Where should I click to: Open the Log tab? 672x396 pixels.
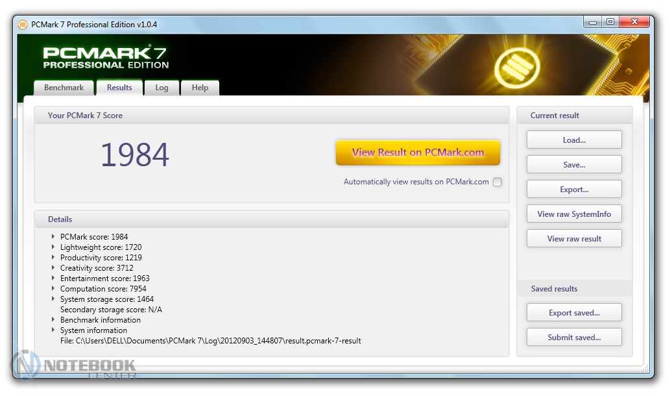[162, 88]
